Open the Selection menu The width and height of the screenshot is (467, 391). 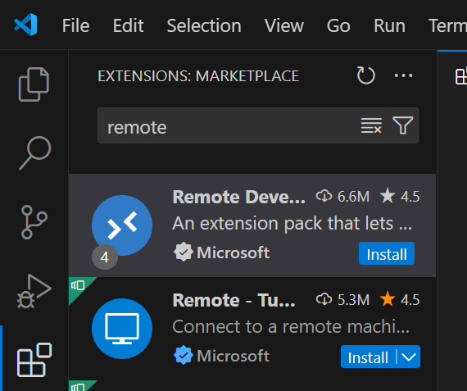pos(204,25)
